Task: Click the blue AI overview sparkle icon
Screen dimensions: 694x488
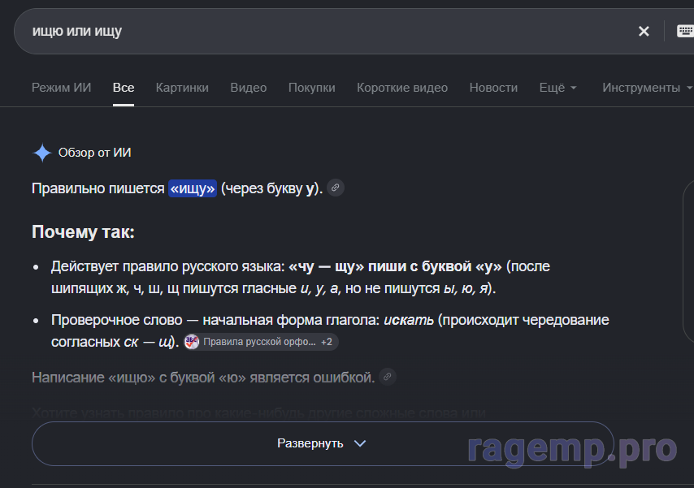Action: [42, 153]
